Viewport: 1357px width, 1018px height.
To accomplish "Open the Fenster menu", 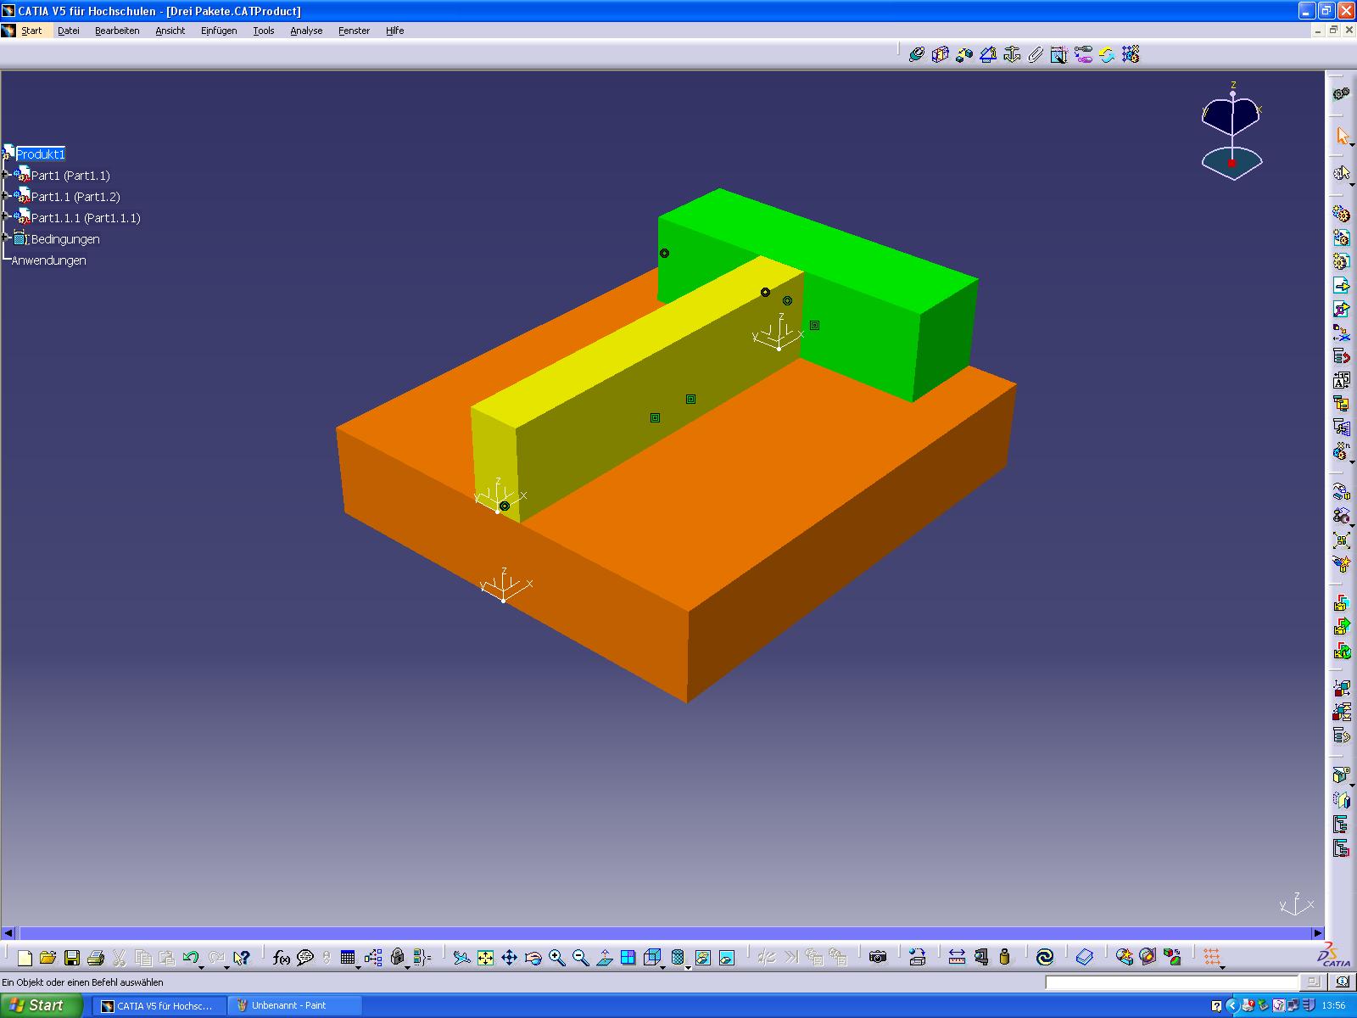I will pos(354,31).
